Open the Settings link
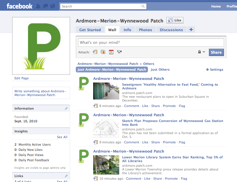 click(216, 70)
